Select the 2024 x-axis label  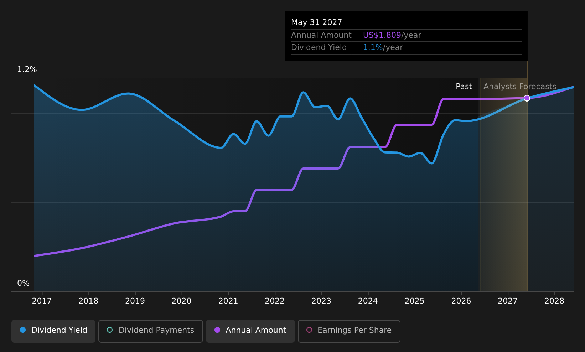click(x=368, y=301)
